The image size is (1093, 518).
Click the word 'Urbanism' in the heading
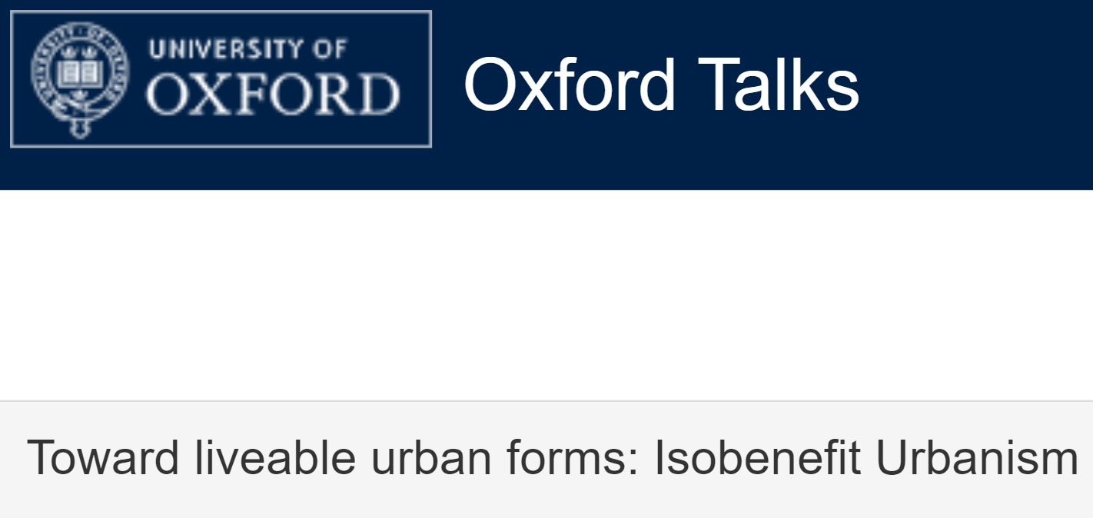coord(977,457)
